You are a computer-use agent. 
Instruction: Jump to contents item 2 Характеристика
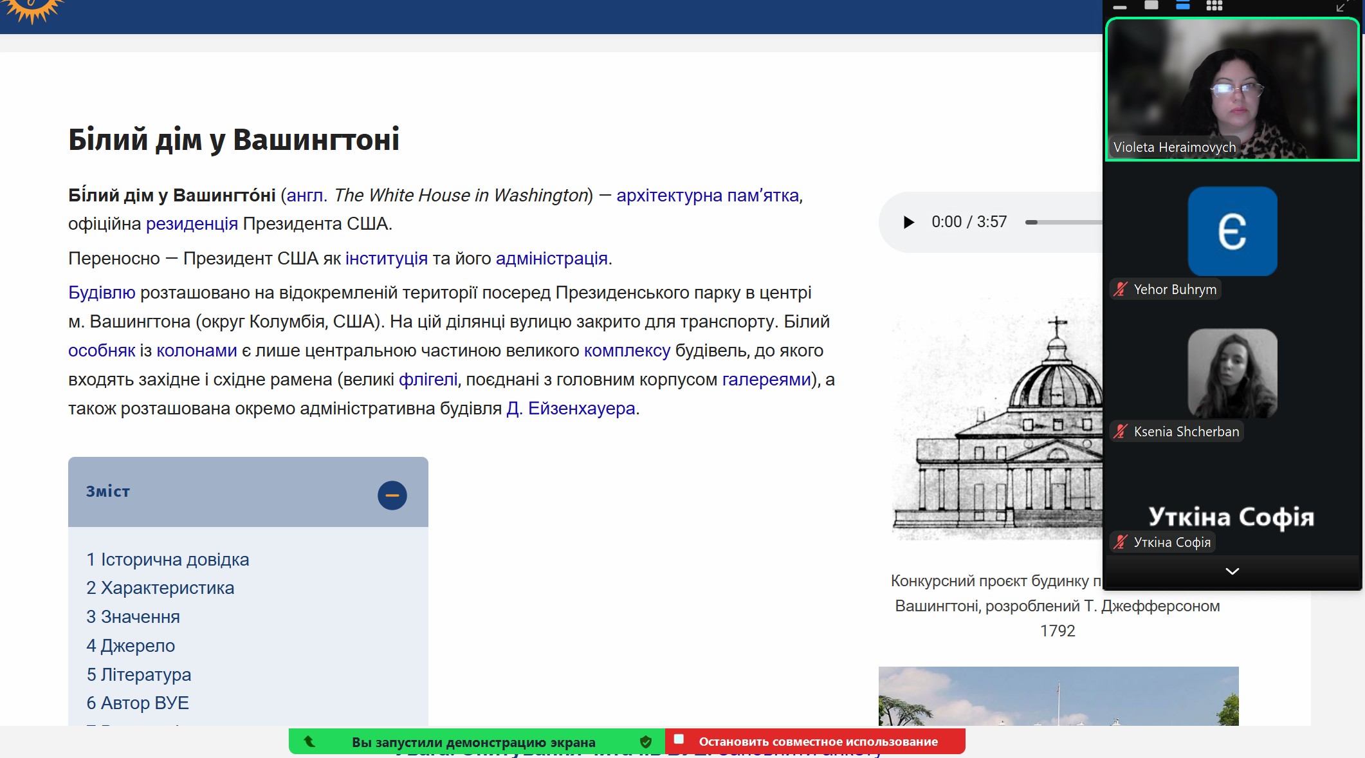160,588
